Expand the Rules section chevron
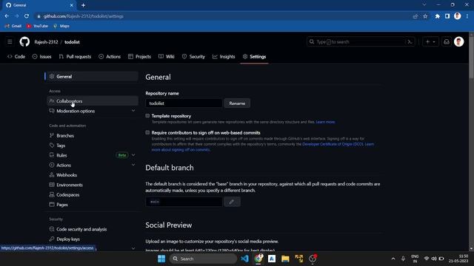 pyautogui.click(x=133, y=155)
